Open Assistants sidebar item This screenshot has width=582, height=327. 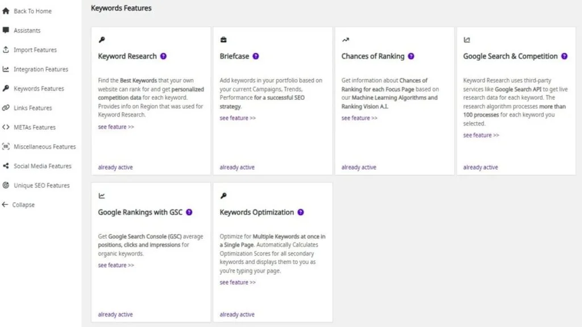[x=27, y=31]
